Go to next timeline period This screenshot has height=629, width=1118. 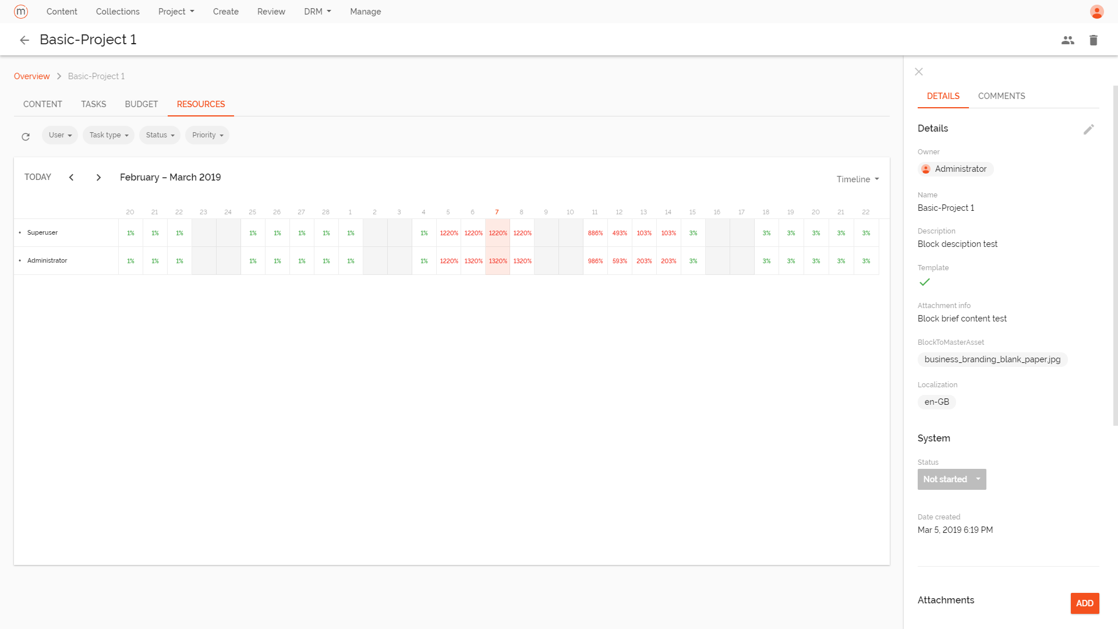[x=98, y=178]
